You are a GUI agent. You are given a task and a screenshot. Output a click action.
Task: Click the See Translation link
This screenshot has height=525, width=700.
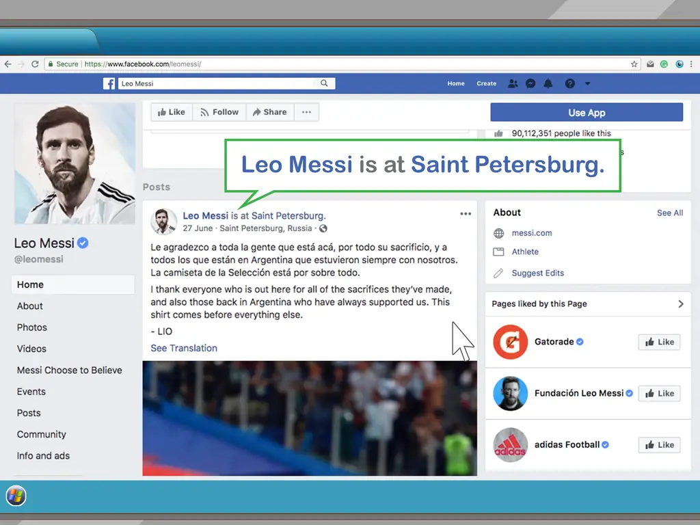click(184, 348)
